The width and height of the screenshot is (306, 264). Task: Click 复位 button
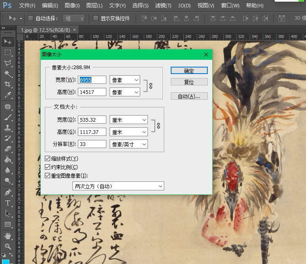[x=189, y=82]
